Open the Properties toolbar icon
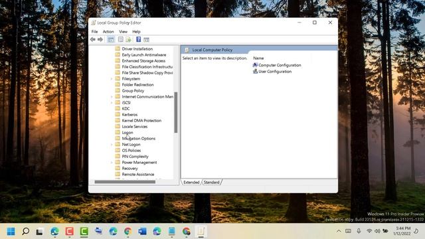Image resolution: width=425 pixels, height=239 pixels. (121, 40)
